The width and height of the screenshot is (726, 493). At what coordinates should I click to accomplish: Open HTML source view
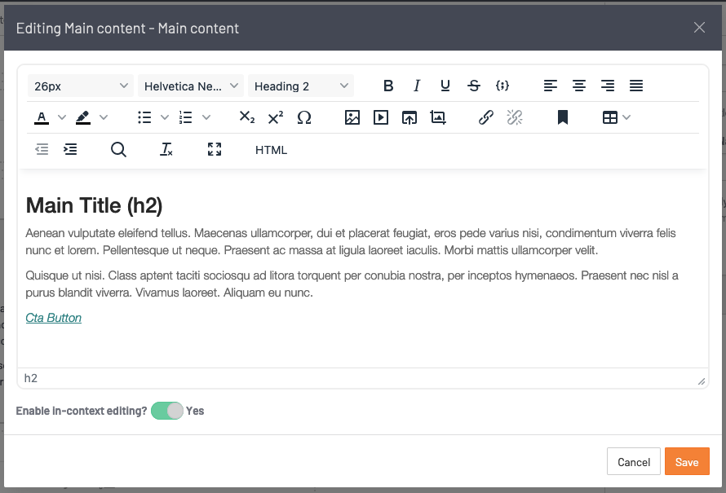pyautogui.click(x=272, y=150)
